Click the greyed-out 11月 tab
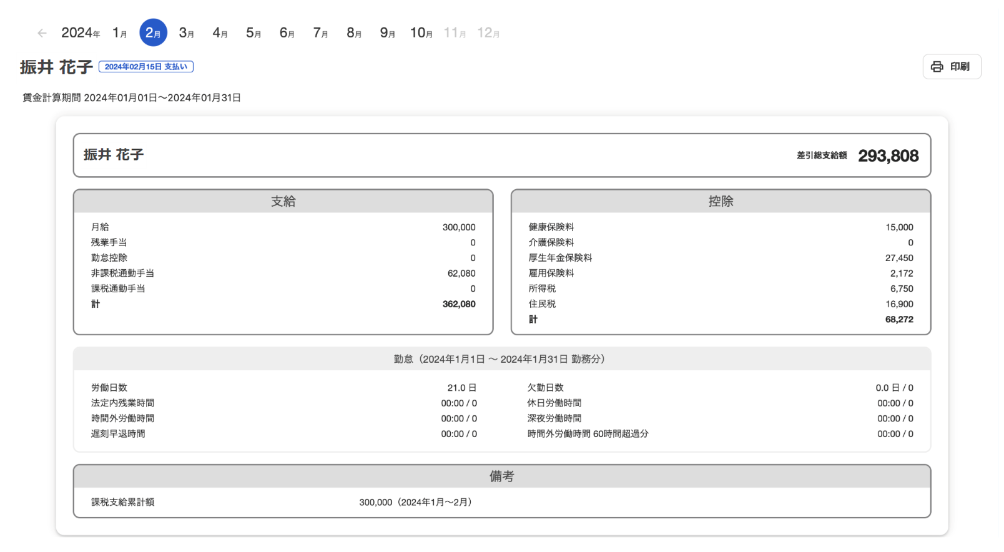Viewport: 1004px width, 552px height. tap(455, 33)
